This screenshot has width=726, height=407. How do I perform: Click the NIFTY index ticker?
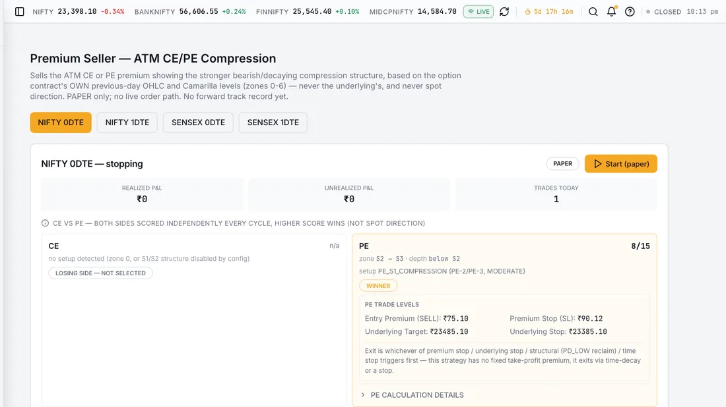click(79, 12)
